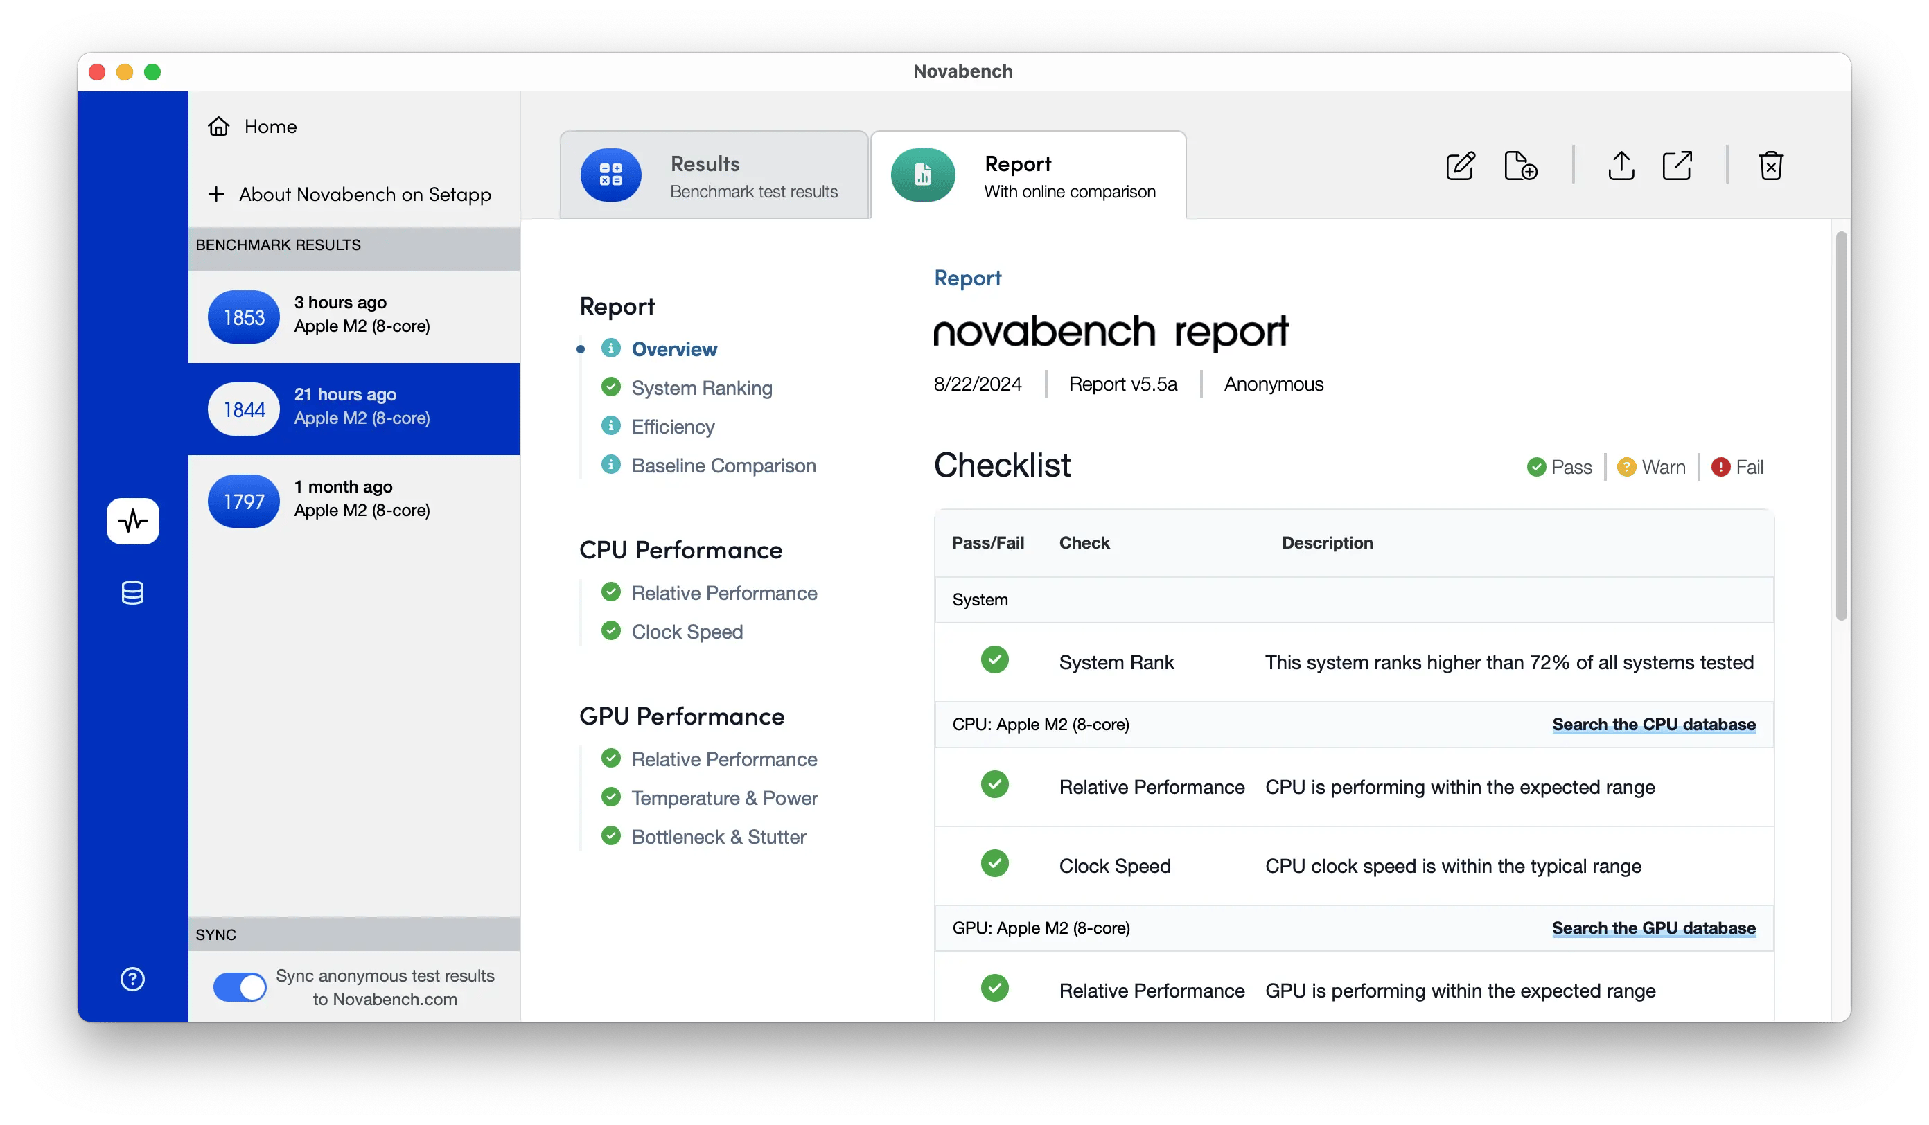Click the Description column header

coord(1327,542)
